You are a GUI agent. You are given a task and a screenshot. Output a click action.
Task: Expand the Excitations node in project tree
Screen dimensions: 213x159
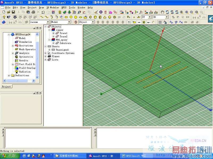tap(13, 46)
